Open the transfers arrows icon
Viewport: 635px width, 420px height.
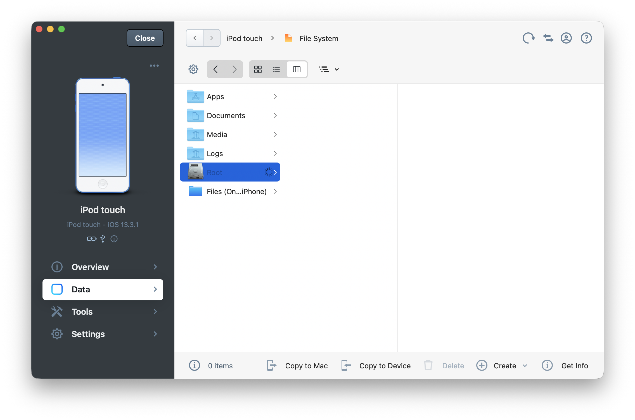pyautogui.click(x=548, y=38)
